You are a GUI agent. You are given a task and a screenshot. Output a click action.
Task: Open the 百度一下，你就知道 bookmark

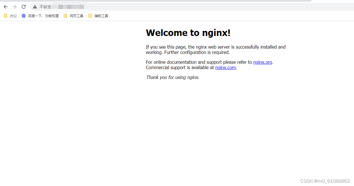tap(40, 16)
